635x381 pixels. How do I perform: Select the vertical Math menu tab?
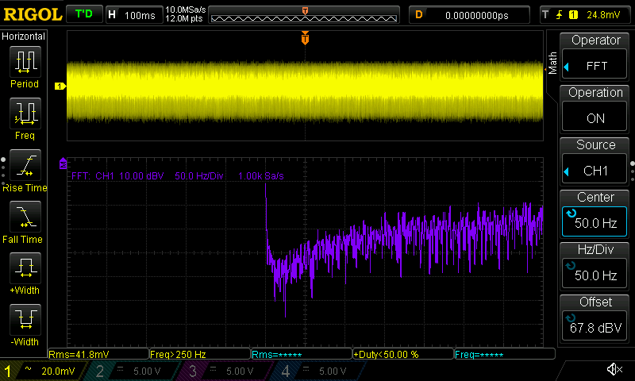pos(552,62)
